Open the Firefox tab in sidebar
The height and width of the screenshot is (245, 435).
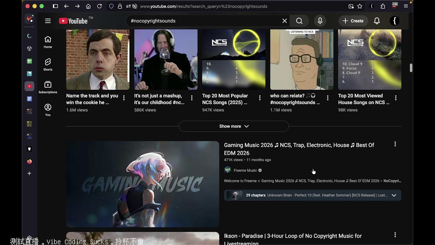(30, 161)
